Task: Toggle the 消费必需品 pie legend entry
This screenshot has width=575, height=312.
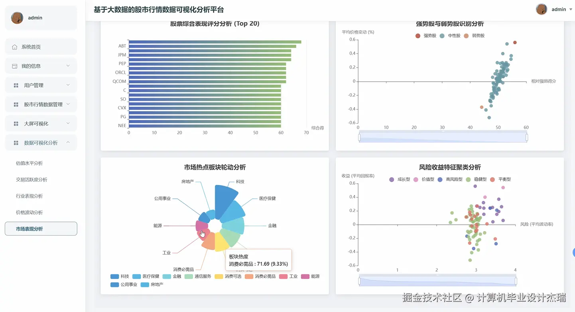Action: (260, 277)
